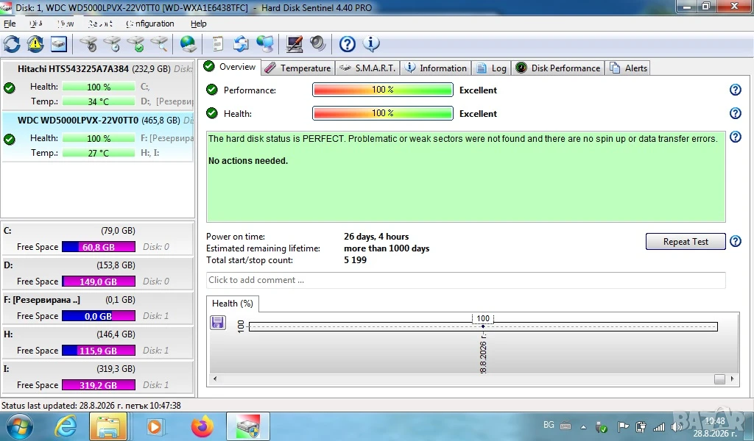Image resolution: width=754 pixels, height=441 pixels.
Task: Click the volume speaker tray icon
Action: click(x=677, y=426)
